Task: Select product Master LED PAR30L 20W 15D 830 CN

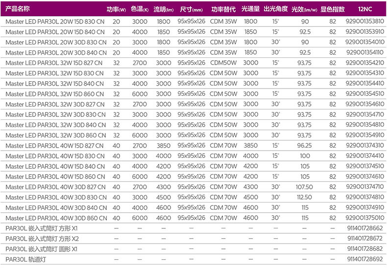Action: tap(55, 22)
